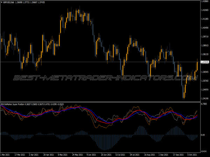Click price level 1.40490 on axis
This screenshot has width=210, height=157.
click(205, 28)
